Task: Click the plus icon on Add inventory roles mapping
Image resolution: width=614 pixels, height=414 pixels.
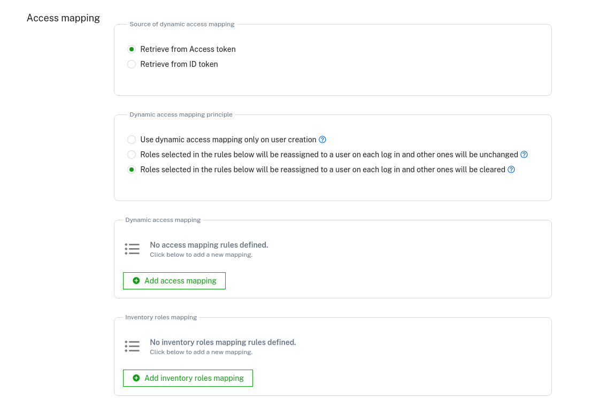Action: coord(136,378)
